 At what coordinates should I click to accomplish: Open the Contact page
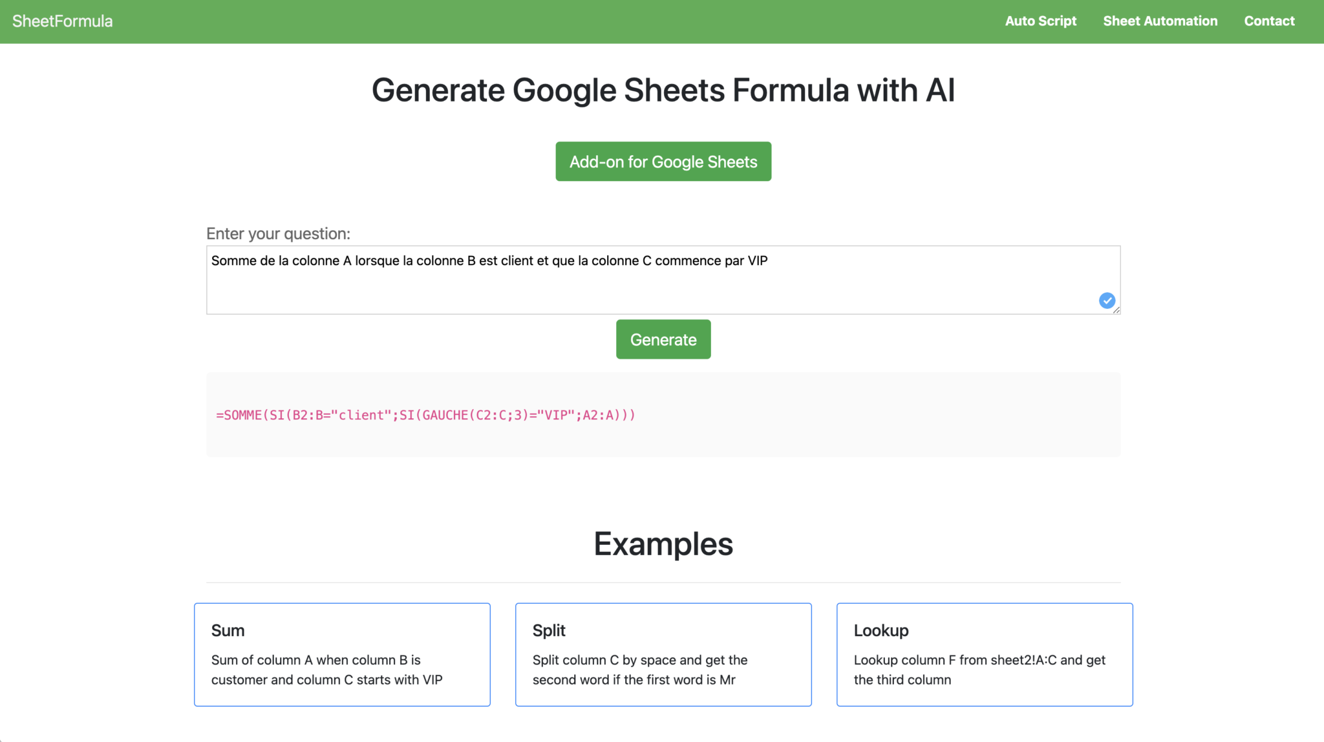tap(1269, 21)
